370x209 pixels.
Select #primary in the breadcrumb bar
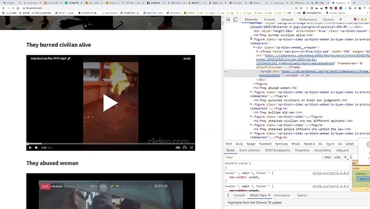click(281, 144)
